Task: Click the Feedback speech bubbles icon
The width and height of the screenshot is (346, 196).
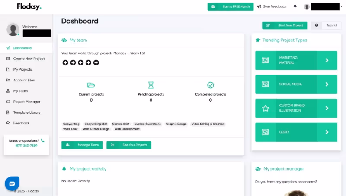Action: (8, 123)
